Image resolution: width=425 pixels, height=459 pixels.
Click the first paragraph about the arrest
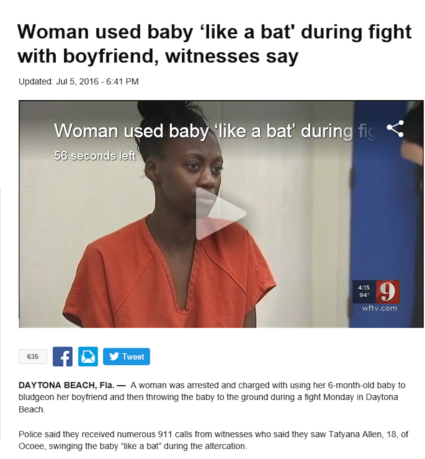(x=212, y=397)
